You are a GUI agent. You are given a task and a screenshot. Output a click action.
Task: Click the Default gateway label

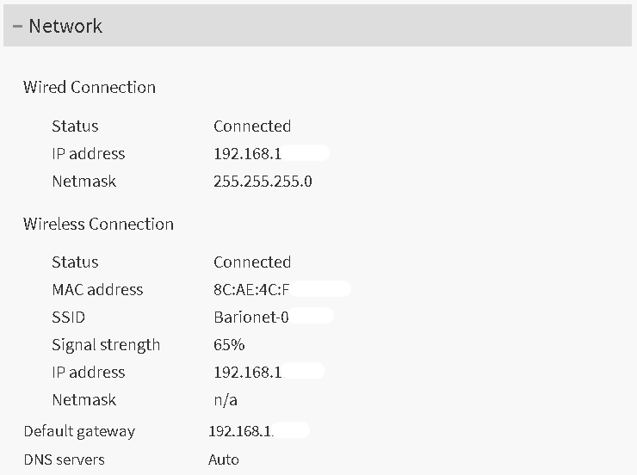[x=79, y=431]
